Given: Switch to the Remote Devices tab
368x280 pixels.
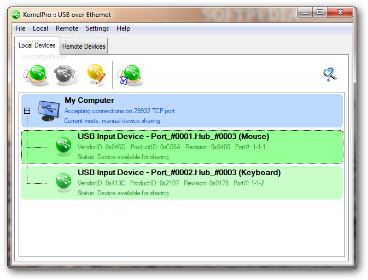Looking at the screenshot, I should point(84,46).
